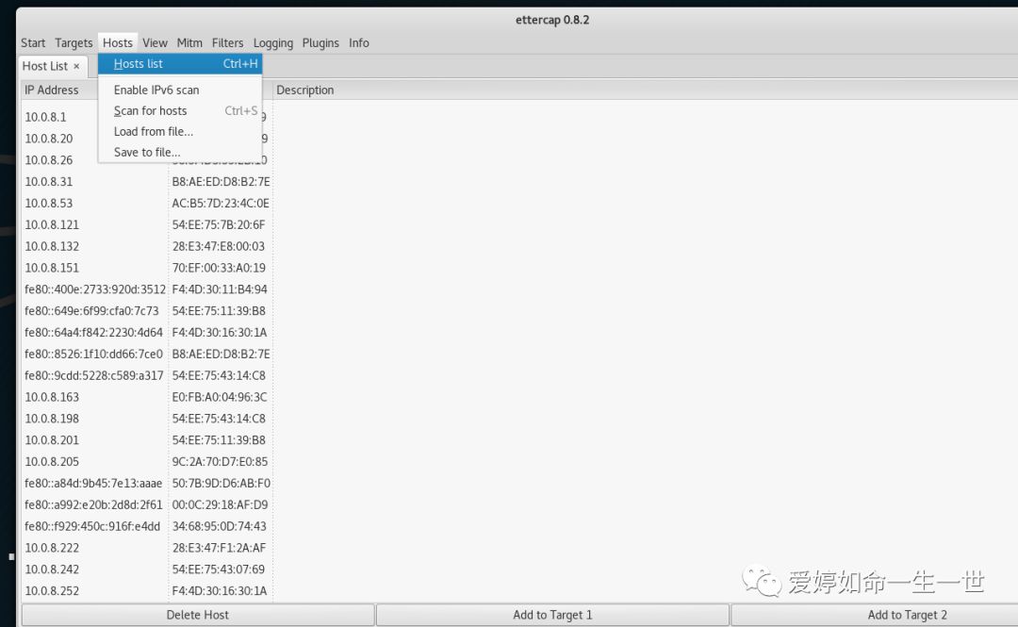Screen dimensions: 1018x627
Task: Open the Info menu
Action: coord(358,42)
